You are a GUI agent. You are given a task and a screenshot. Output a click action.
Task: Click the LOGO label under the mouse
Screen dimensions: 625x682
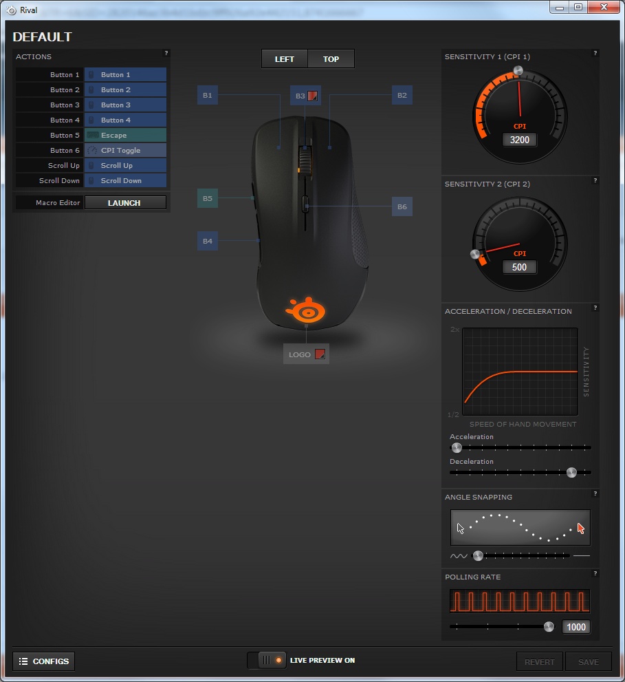point(300,354)
